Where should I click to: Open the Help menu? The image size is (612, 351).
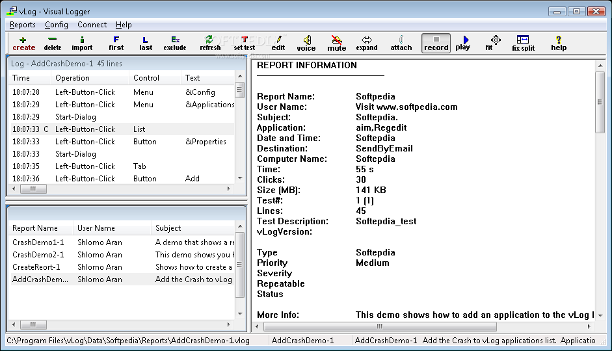(x=124, y=25)
